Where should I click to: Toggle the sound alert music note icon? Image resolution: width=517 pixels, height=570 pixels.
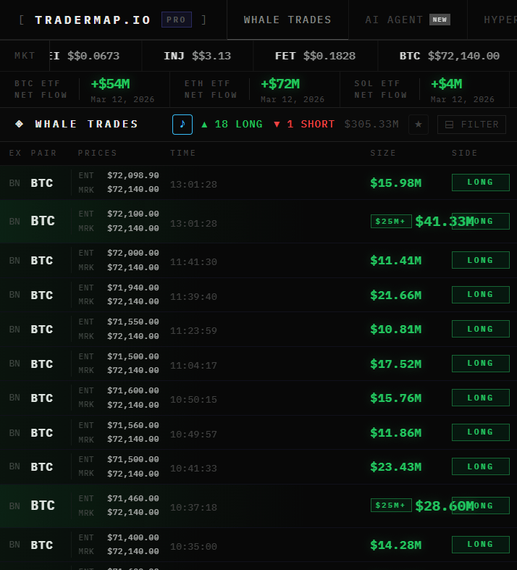pyautogui.click(x=182, y=125)
